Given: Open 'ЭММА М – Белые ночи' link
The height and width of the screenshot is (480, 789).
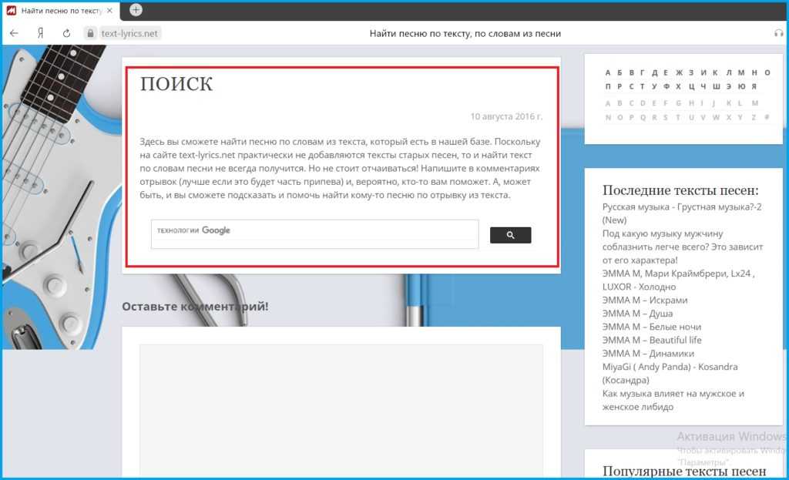Looking at the screenshot, I should point(652,327).
